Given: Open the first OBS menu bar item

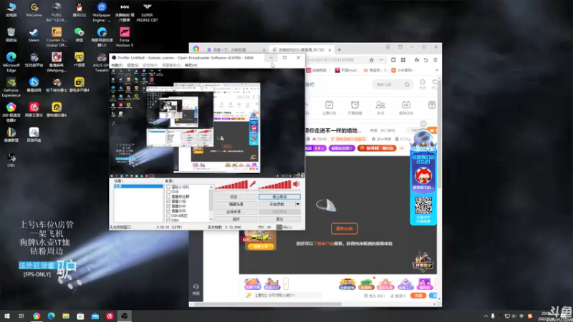Looking at the screenshot, I should point(117,65).
